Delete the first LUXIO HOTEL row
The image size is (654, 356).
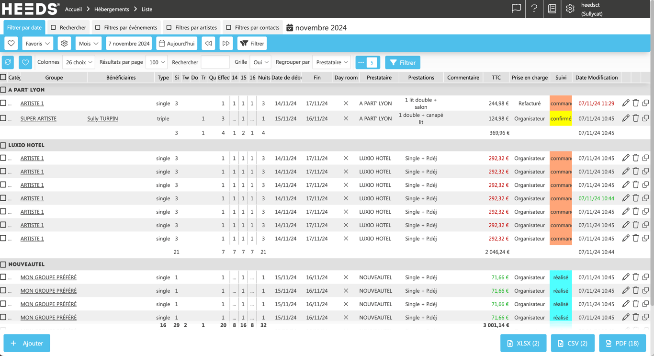pyautogui.click(x=636, y=158)
